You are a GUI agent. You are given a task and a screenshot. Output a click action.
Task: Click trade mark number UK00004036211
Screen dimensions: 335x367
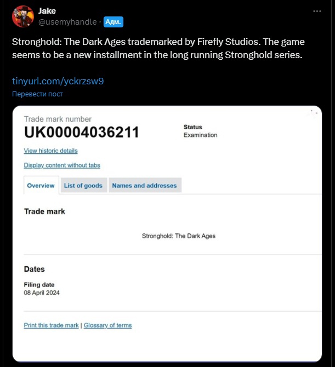click(81, 133)
